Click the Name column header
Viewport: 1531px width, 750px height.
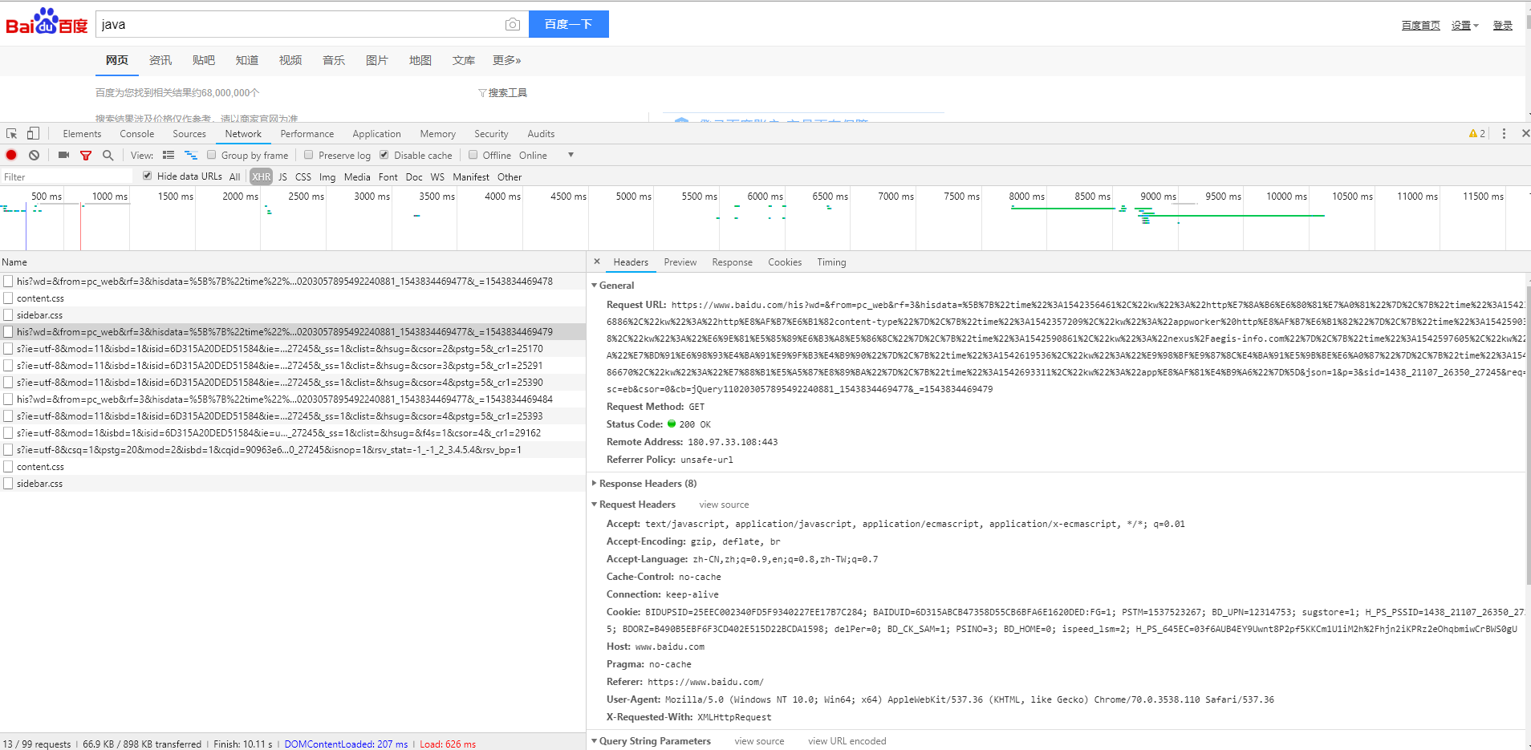point(293,262)
